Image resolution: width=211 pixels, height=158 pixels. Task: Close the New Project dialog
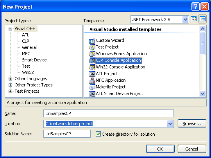(x=204, y=6)
